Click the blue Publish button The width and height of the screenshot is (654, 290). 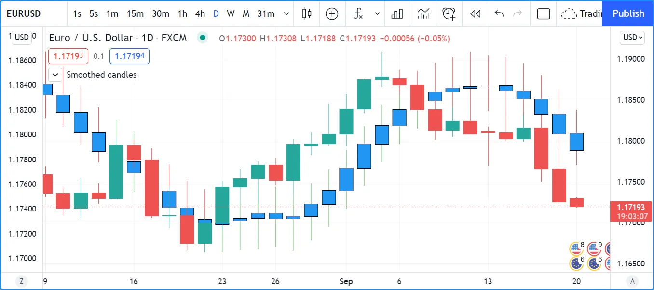pos(628,13)
